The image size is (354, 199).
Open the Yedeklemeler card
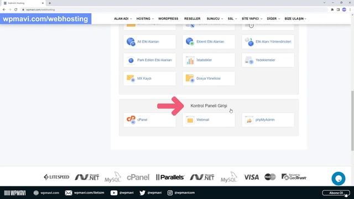tap(268, 60)
